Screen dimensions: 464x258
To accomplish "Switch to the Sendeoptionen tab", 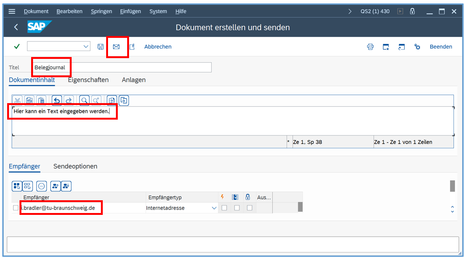I will point(75,166).
